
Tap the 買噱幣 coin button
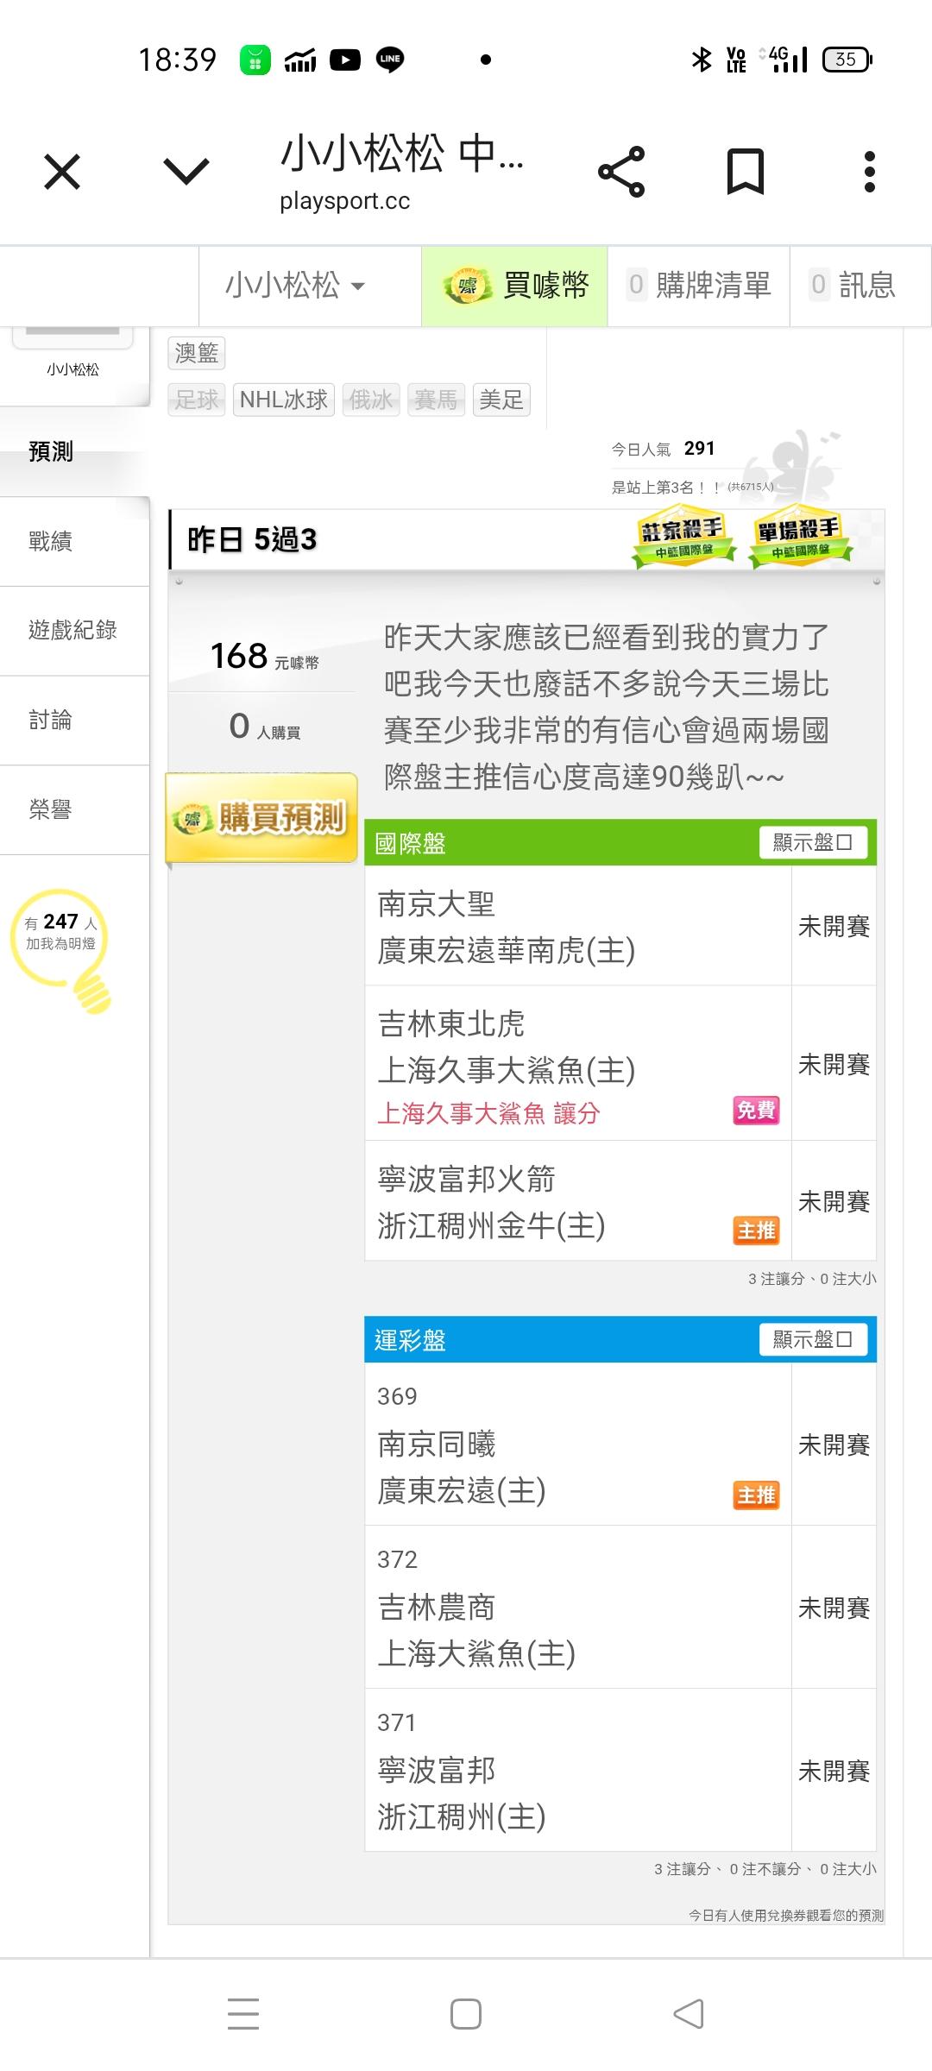(515, 286)
